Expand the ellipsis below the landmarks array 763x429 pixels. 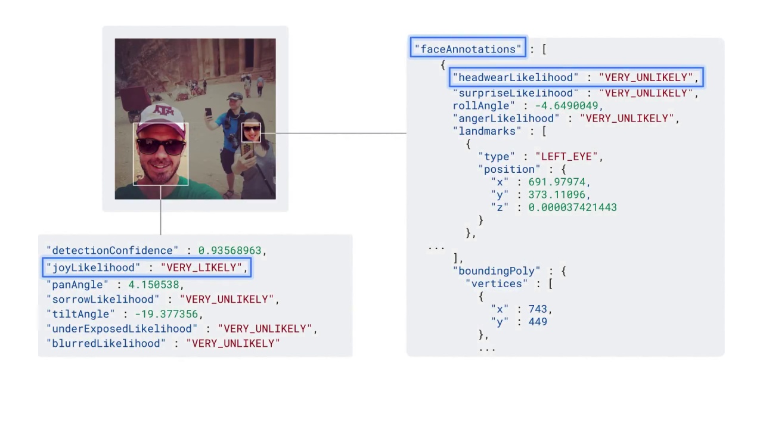click(436, 247)
